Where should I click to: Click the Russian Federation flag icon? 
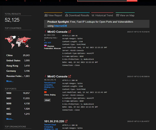point(45,46)
